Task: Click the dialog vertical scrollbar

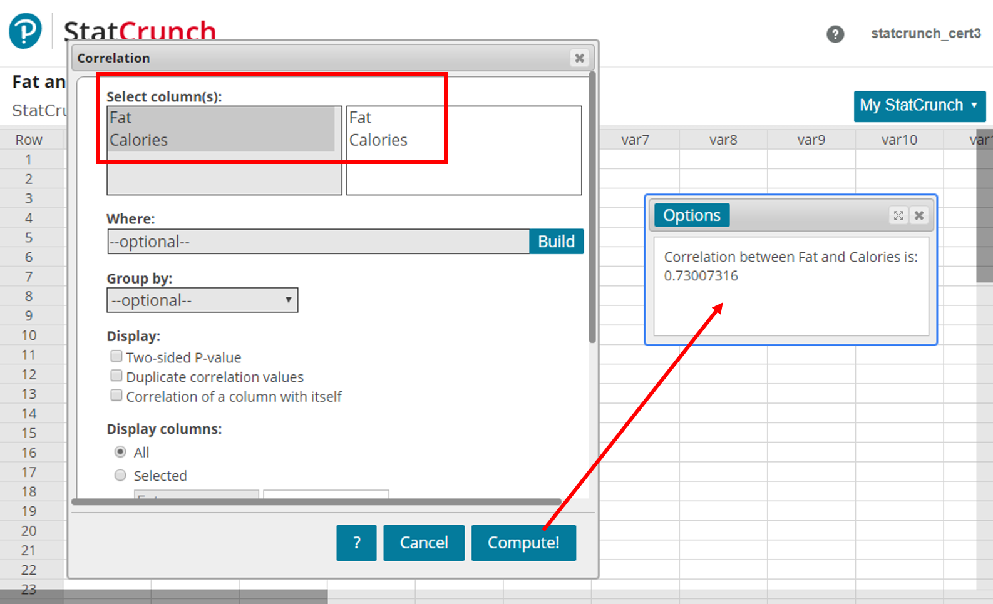Action: point(592,207)
